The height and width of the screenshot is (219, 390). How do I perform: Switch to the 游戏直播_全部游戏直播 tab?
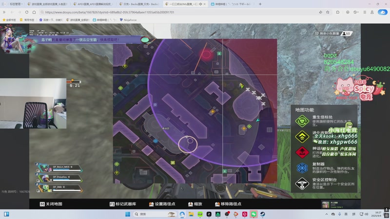47,4
